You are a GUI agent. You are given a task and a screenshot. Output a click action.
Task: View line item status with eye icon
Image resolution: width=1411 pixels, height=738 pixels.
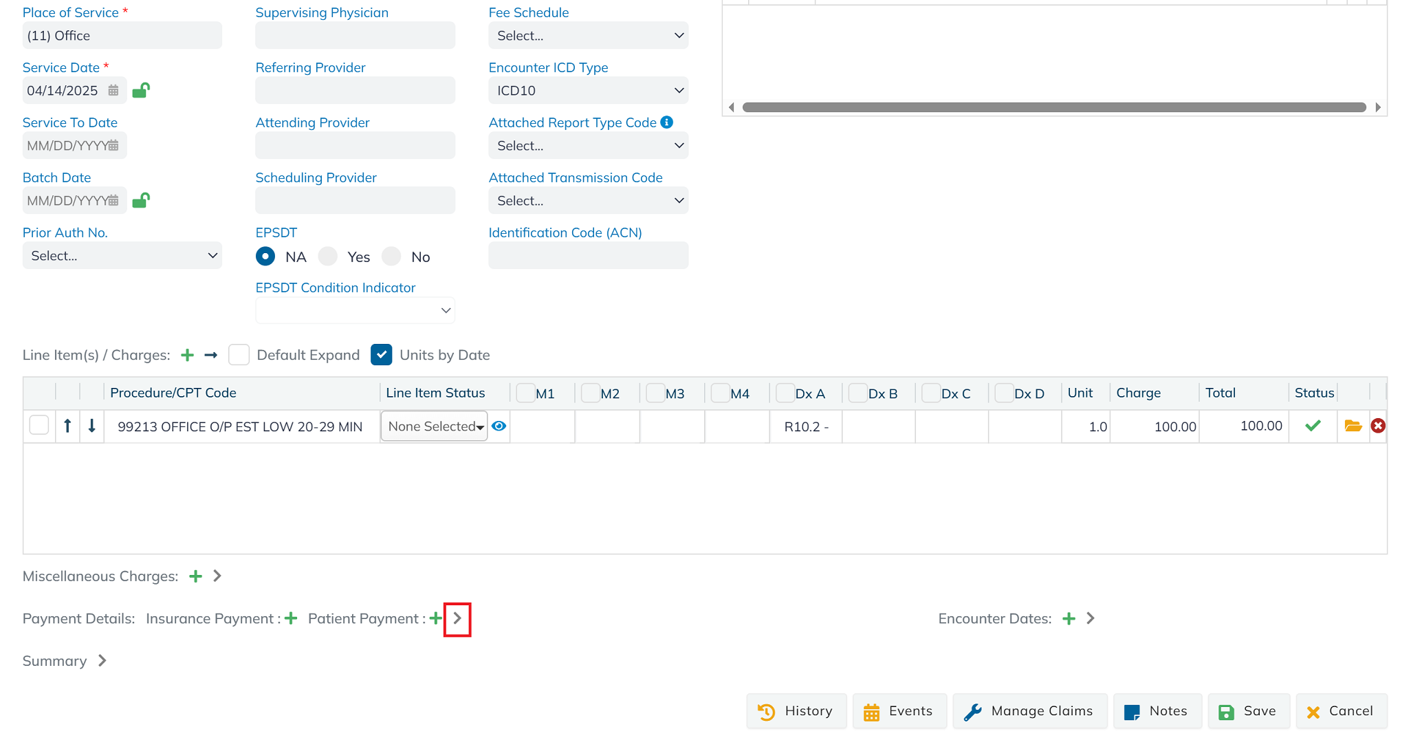pos(499,426)
